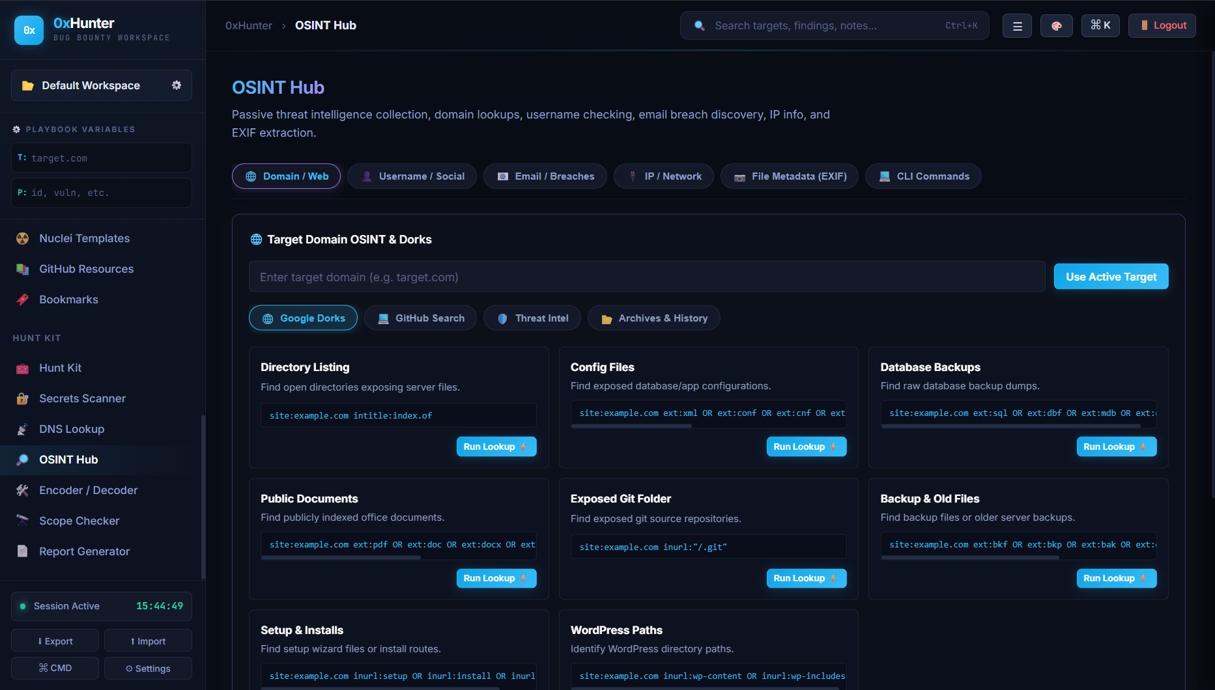1215x690 pixels.
Task: Click the 0xHunter breadcrumb link
Action: 249,25
